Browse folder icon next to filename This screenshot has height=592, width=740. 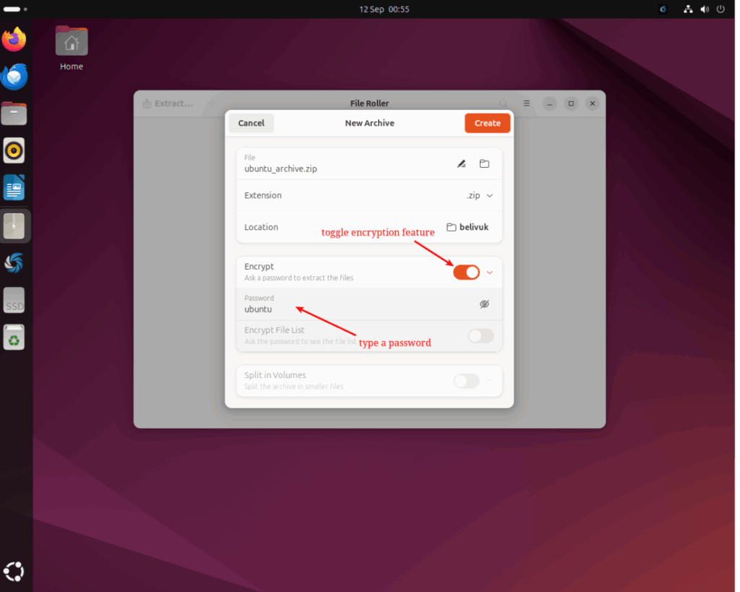click(x=484, y=164)
